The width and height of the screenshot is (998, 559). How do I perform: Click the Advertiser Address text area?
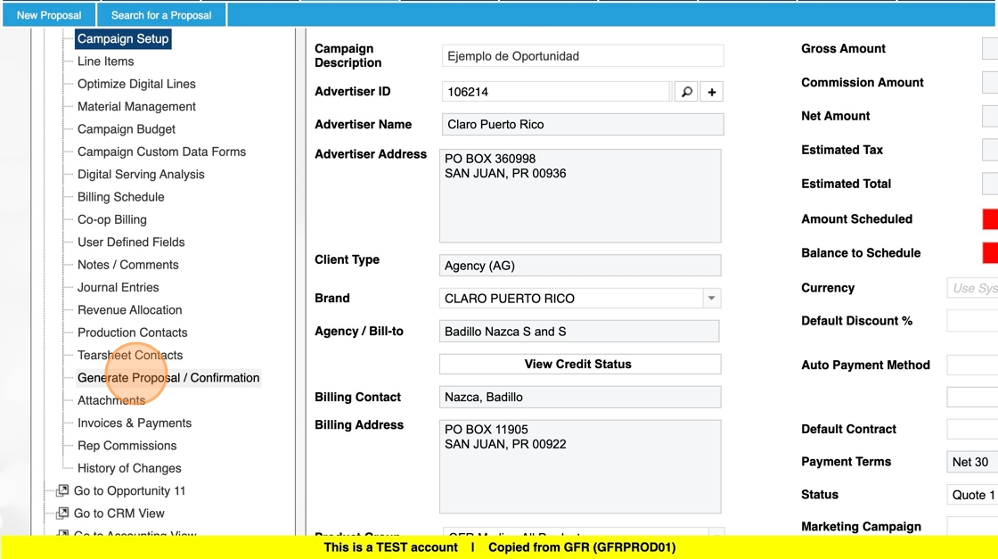coord(580,195)
